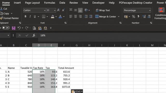Toggle AutoSave switch Off
The height and width of the screenshot is (93, 166).
coord(6,28)
